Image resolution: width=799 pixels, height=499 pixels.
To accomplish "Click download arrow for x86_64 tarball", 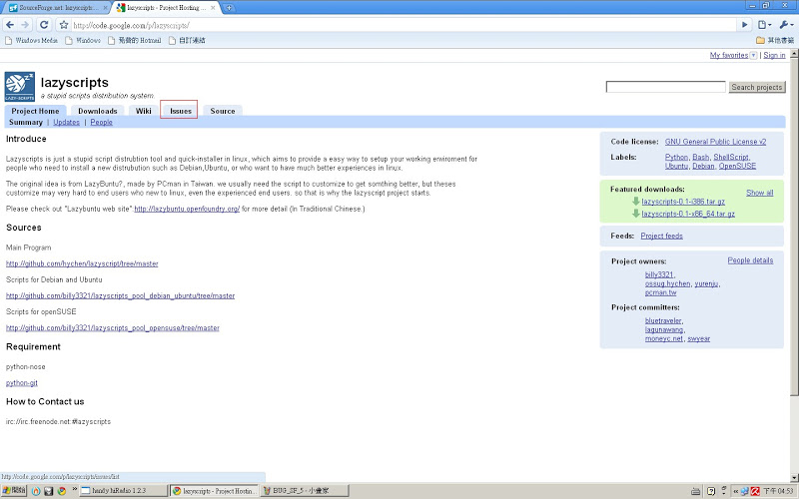I will tap(636, 214).
